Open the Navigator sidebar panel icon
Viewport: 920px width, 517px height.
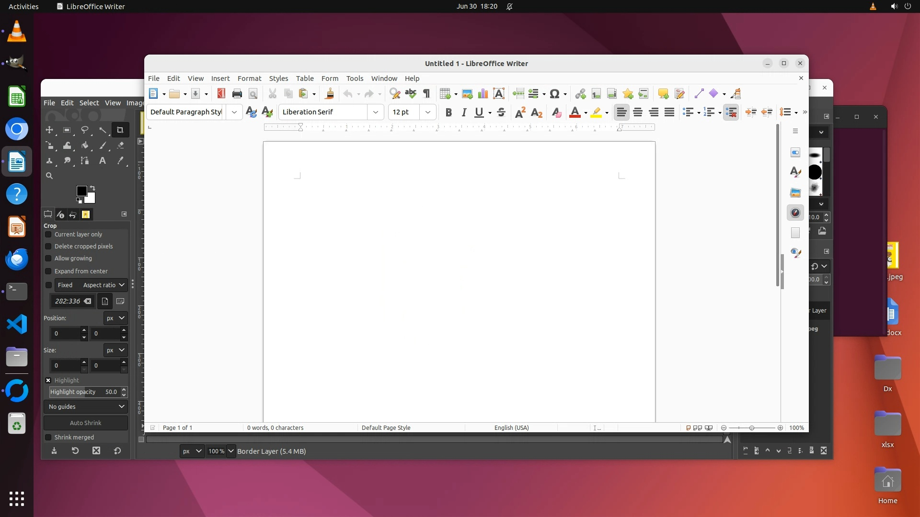point(795,213)
